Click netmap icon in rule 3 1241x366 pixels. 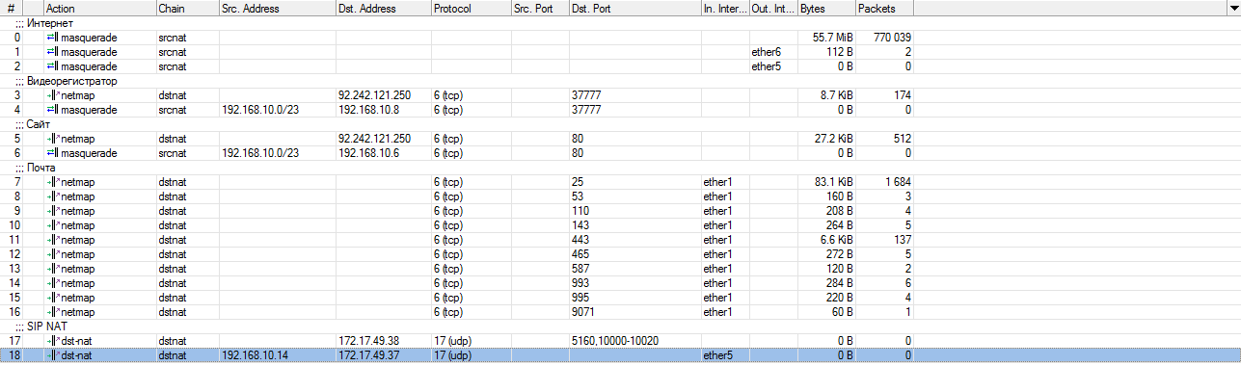(54, 95)
